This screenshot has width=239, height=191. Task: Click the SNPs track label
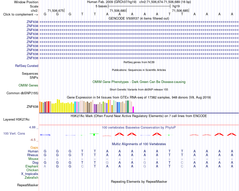point(34,77)
